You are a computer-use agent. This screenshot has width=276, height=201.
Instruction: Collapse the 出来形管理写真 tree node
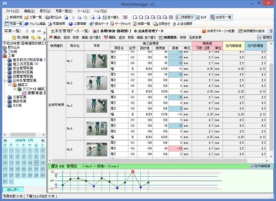(x=6, y=81)
